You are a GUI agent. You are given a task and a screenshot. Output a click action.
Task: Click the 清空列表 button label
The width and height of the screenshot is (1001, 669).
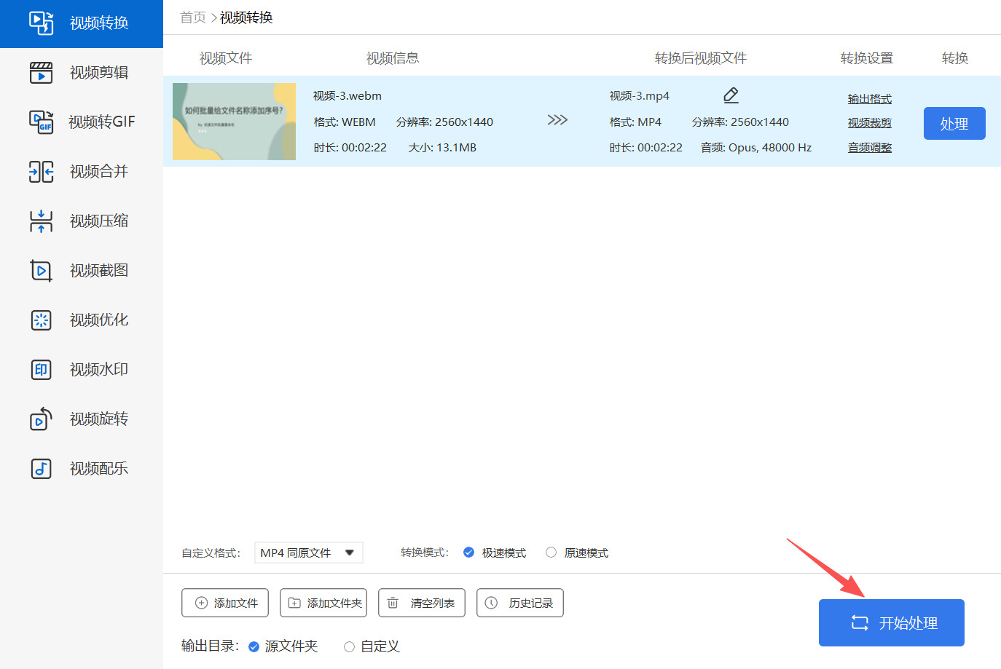(433, 603)
